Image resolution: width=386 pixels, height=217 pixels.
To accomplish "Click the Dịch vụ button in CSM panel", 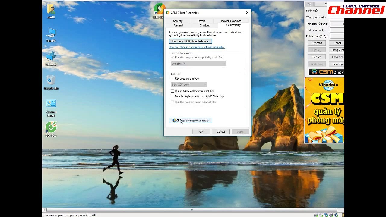I will [317, 50].
